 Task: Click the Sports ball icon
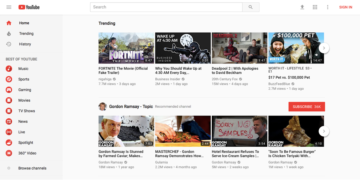point(9,79)
